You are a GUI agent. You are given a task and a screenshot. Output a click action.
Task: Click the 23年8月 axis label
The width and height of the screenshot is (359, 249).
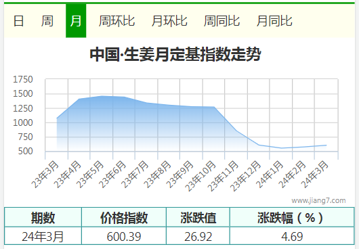157,175
